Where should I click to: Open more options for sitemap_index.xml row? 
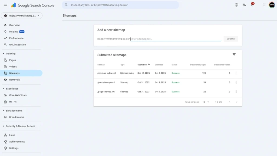tap(236, 73)
